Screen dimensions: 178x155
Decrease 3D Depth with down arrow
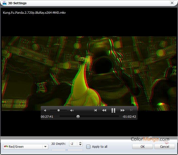point(80,145)
